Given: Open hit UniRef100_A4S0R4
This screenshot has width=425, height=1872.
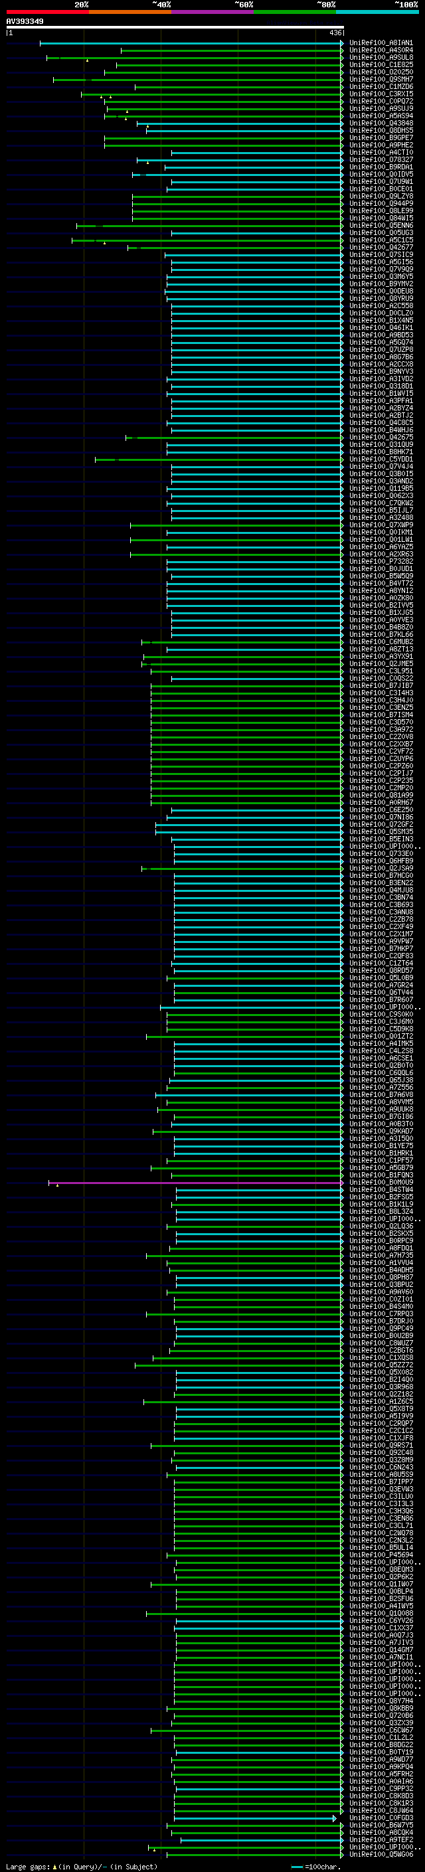Looking at the screenshot, I should [x=381, y=50].
